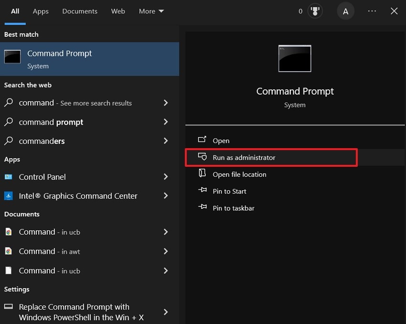Click search icon beside 'command prompt'
This screenshot has height=324, width=406.
click(x=9, y=122)
